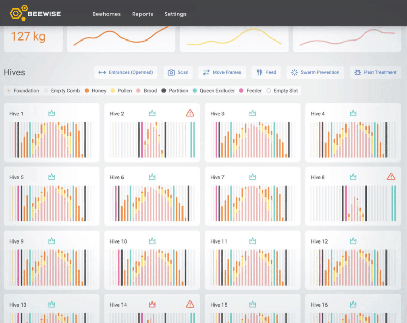Image resolution: width=407 pixels, height=323 pixels.
Task: Click the swap arrows icon on Move Frames
Action: 207,72
